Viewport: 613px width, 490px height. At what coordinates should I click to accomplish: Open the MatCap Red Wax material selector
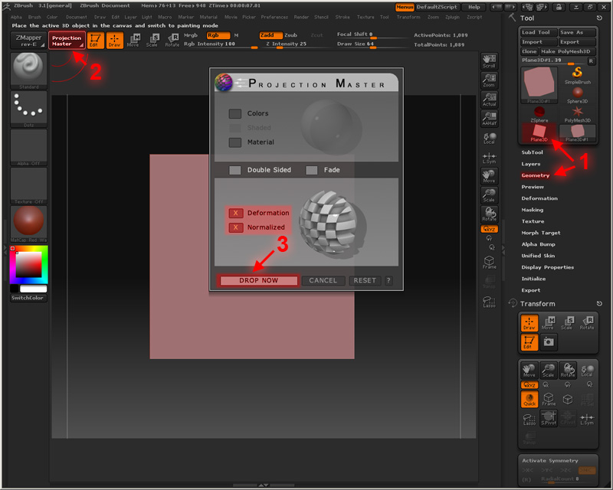coord(28,224)
